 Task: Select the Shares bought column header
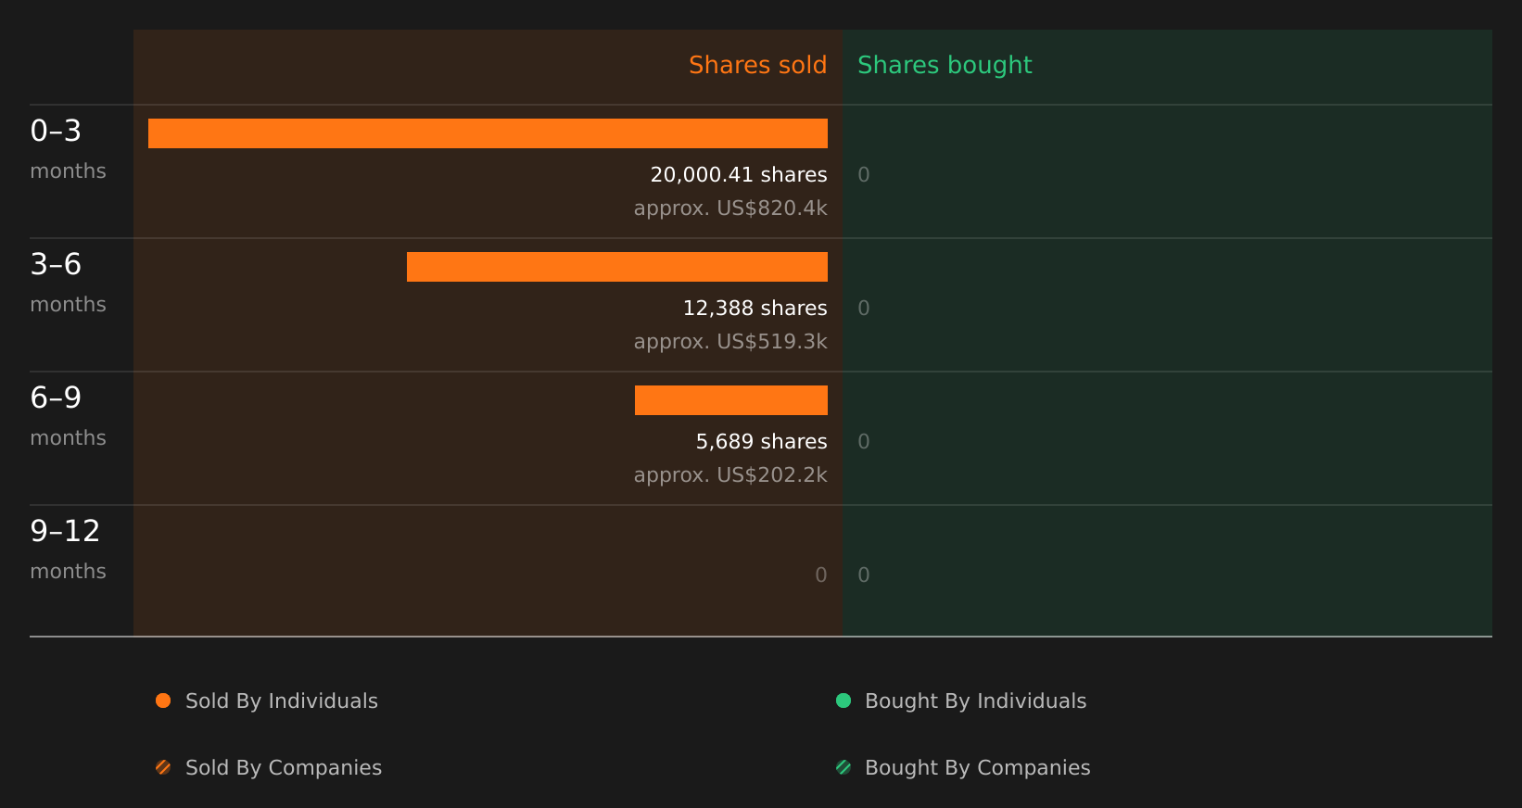945,66
